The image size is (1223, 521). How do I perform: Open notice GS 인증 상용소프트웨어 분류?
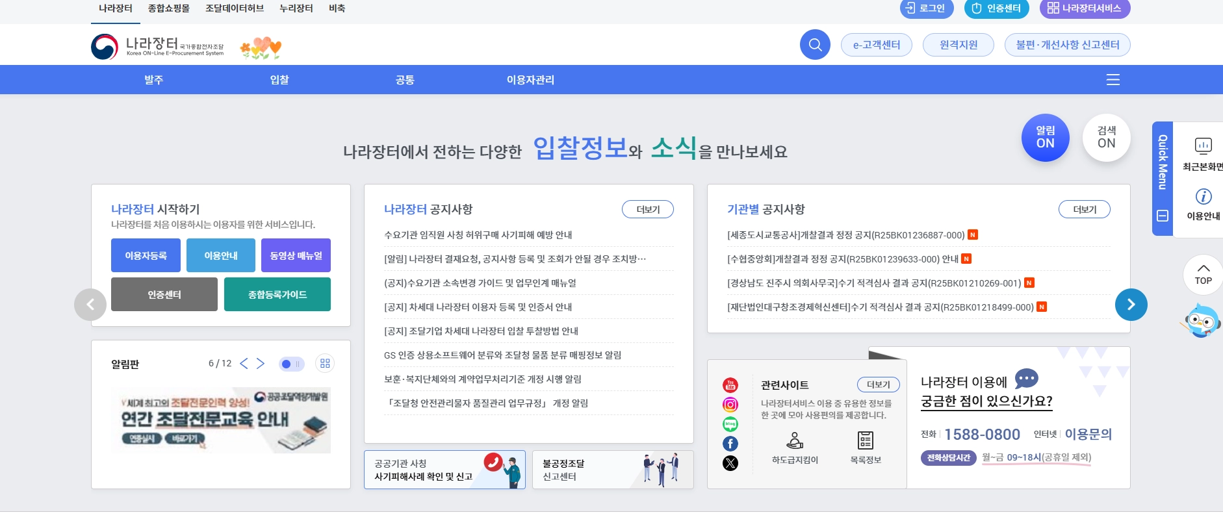click(x=502, y=355)
